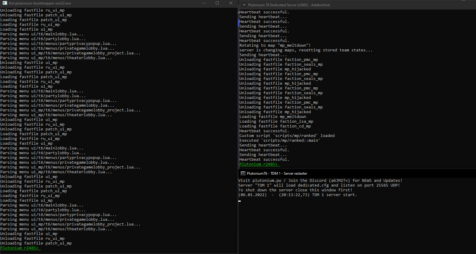Image resolution: width=476 pixels, height=254 pixels.
Task: Click 'To shut down the server' warning line
Action: 295,190
